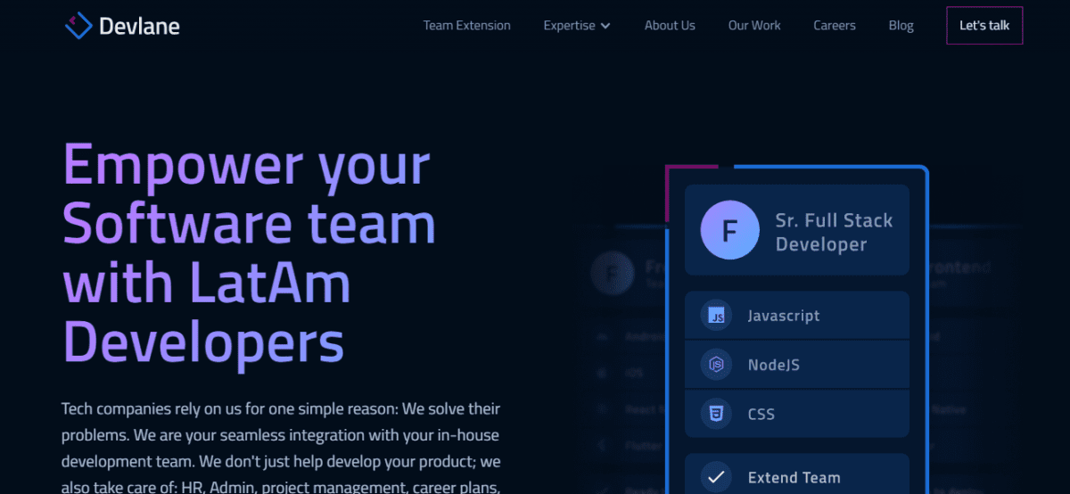
Task: Toggle the Extend Team checkmark
Action: (x=715, y=478)
